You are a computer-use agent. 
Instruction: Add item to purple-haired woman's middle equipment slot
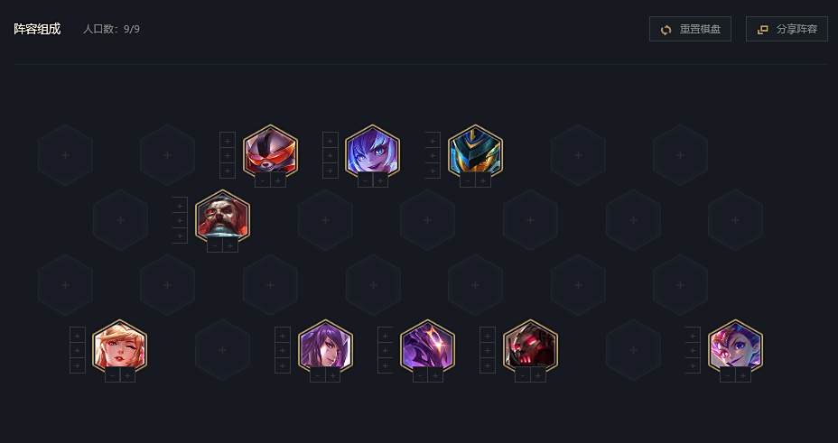pos(282,350)
